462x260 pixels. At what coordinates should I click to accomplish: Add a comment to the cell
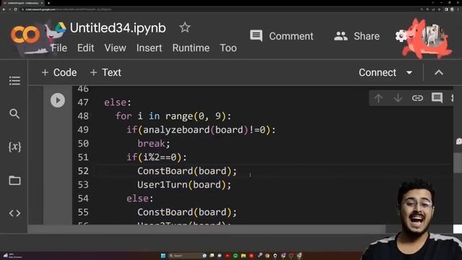click(437, 98)
